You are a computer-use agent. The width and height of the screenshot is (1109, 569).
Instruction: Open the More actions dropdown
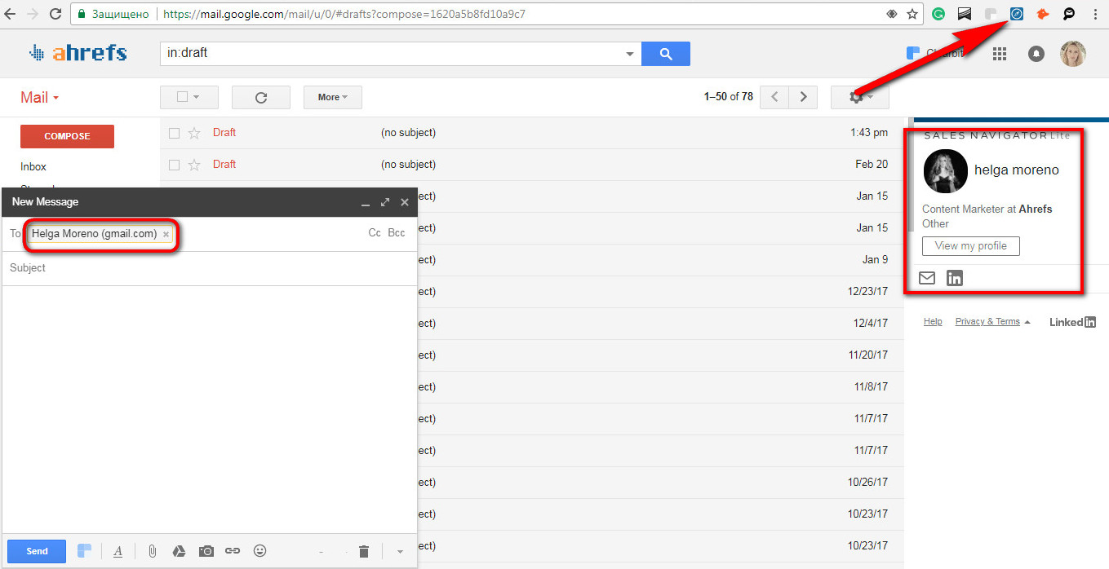(x=333, y=97)
